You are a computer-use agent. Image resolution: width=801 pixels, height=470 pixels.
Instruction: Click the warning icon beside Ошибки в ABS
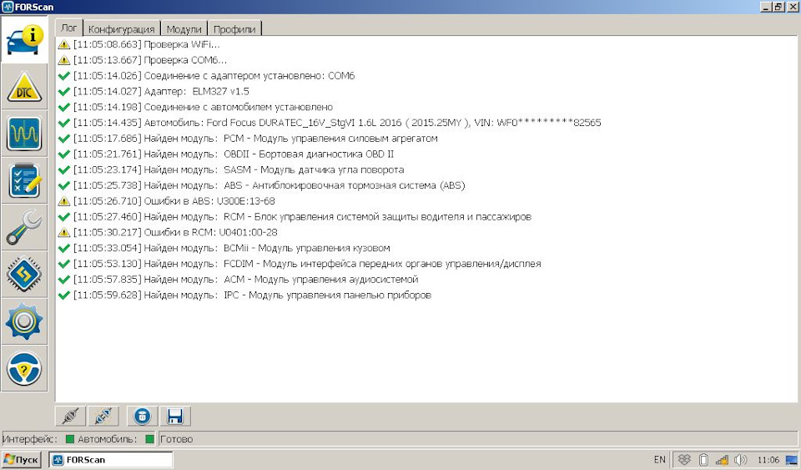click(64, 201)
